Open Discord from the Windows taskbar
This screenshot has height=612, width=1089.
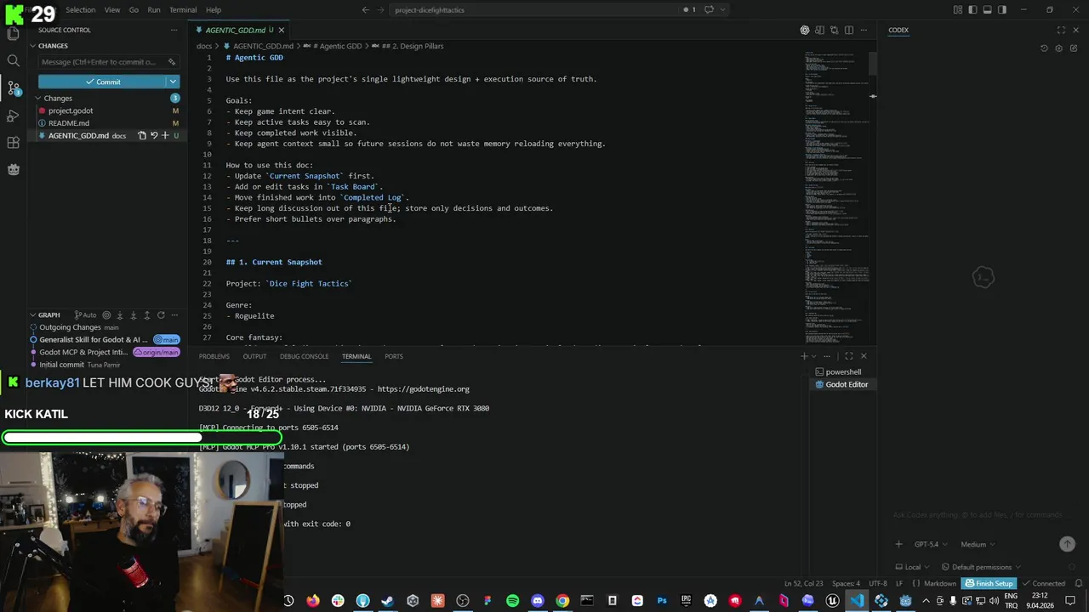click(x=537, y=601)
